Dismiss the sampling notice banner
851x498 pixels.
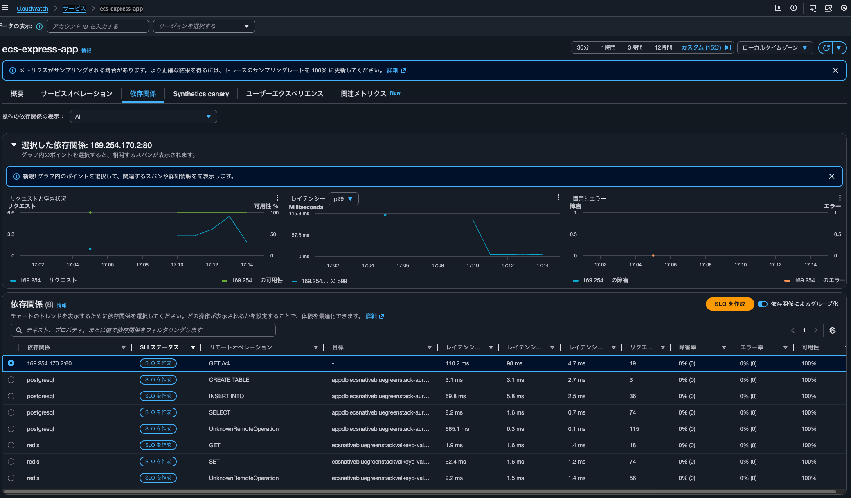(835, 70)
